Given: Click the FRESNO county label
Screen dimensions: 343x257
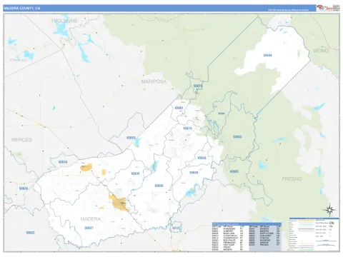Looking at the screenshot, I should point(292,179).
